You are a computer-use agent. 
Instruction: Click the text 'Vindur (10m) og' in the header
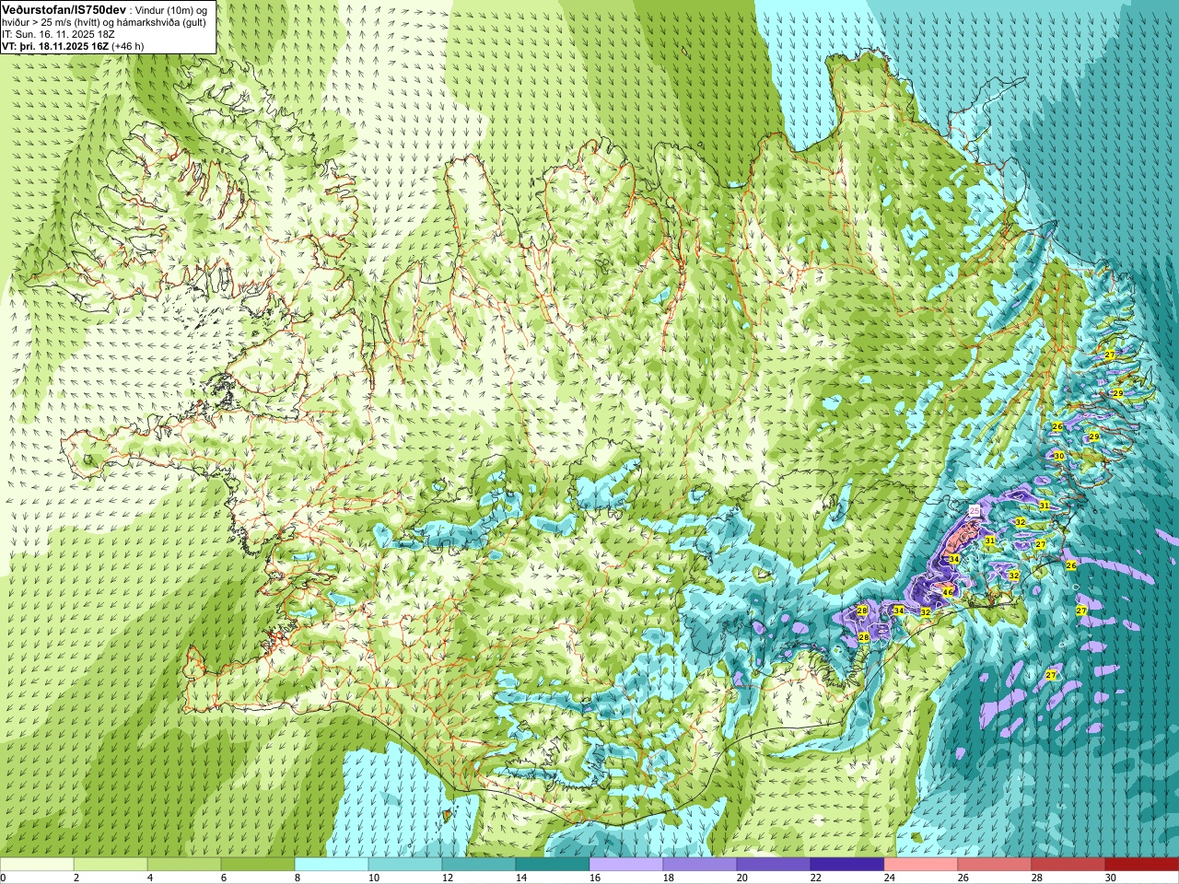coord(171,9)
